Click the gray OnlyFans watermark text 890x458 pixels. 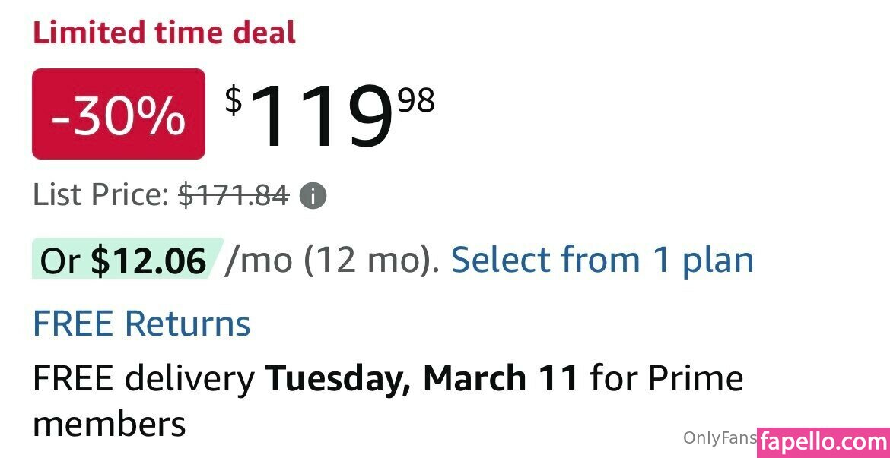point(719,438)
